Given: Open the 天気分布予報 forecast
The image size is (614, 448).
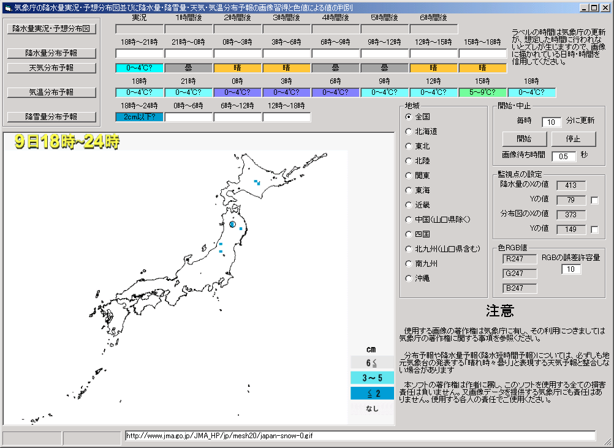Looking at the screenshot, I should tap(51, 68).
